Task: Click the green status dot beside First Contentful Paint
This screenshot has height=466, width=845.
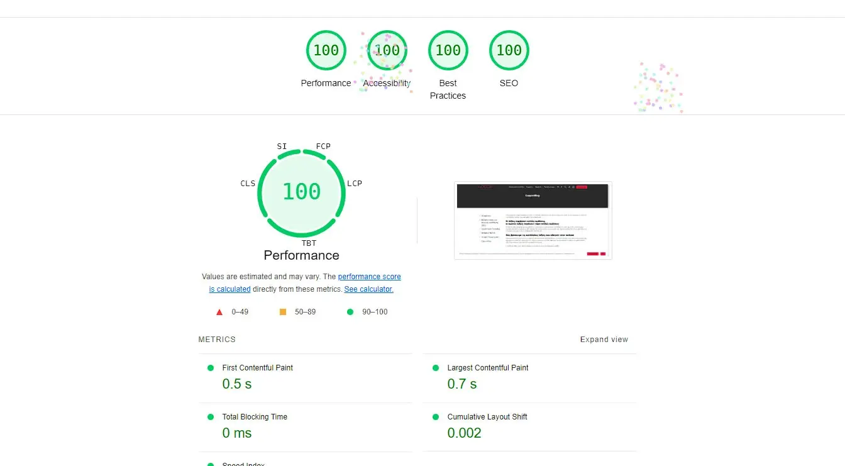Action: pos(211,367)
